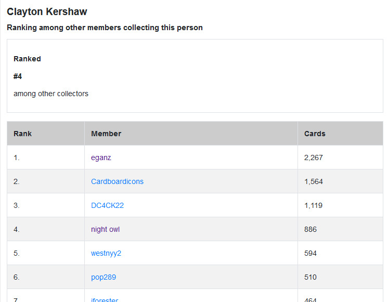
Task: Click the 594 cards value for westnyy2
Action: tap(311, 253)
